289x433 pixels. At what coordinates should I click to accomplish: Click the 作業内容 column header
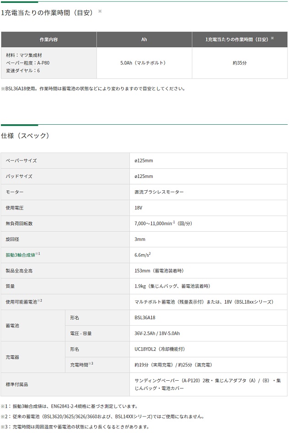(49, 39)
